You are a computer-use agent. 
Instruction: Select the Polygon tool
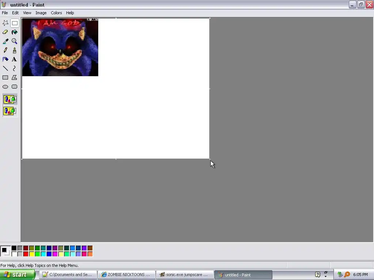coord(15,77)
